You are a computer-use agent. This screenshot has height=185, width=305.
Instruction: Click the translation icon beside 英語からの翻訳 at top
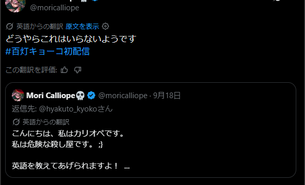tap(10, 26)
